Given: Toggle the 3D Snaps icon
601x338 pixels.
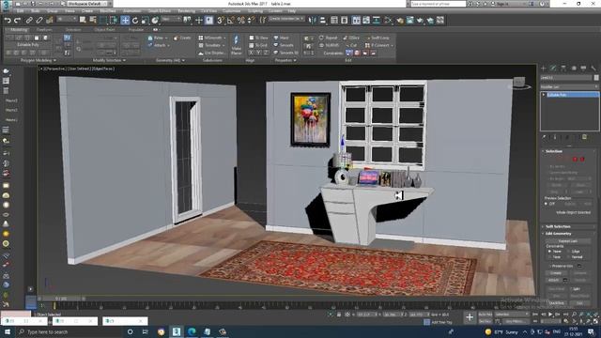Looking at the screenshot, I should 221,21.
